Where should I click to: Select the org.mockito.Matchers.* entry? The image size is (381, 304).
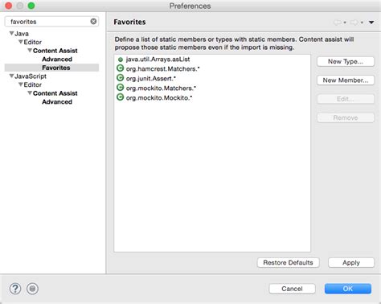click(x=161, y=88)
